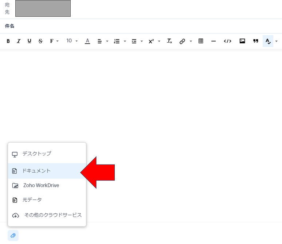The height and width of the screenshot is (244, 282).
Task: Apply superscript formatting
Action: (x=151, y=41)
